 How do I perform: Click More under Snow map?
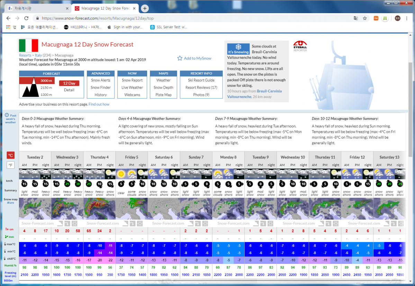(11, 203)
